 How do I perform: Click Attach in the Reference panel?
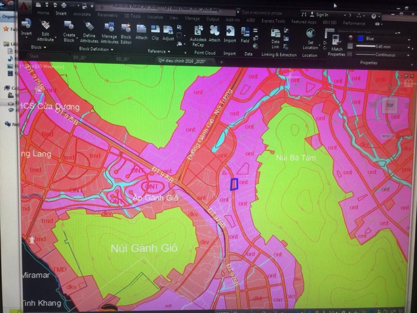(141, 29)
